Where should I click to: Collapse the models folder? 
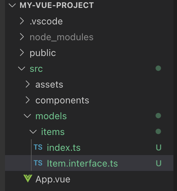(x=27, y=116)
